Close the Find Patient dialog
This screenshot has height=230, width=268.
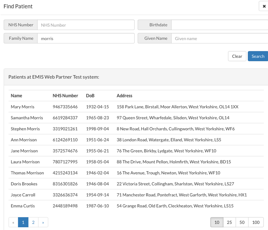[264, 6]
